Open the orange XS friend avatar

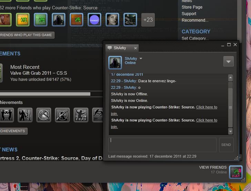pos(77,20)
